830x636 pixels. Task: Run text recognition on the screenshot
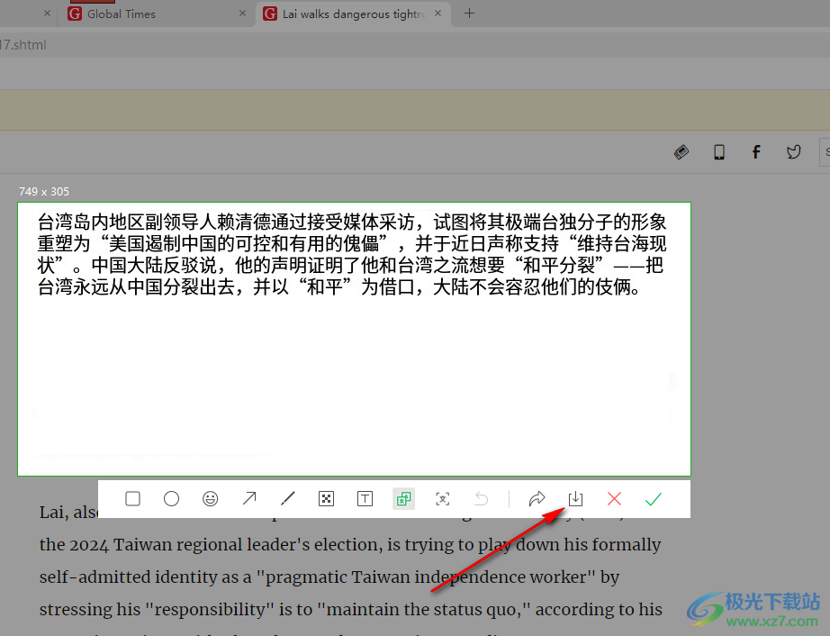[442, 498]
